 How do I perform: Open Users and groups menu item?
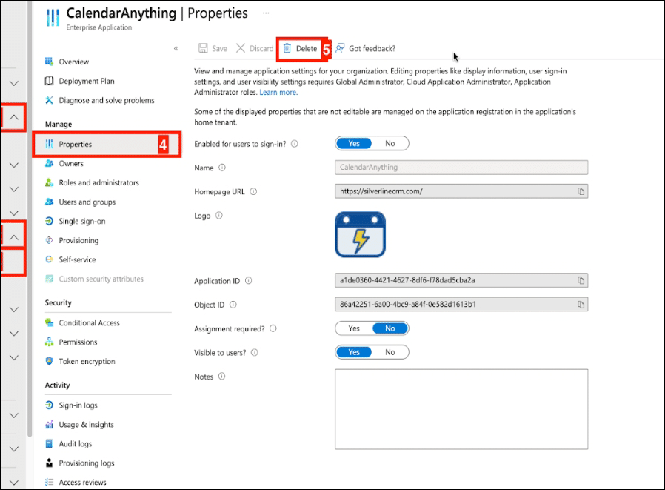click(87, 202)
